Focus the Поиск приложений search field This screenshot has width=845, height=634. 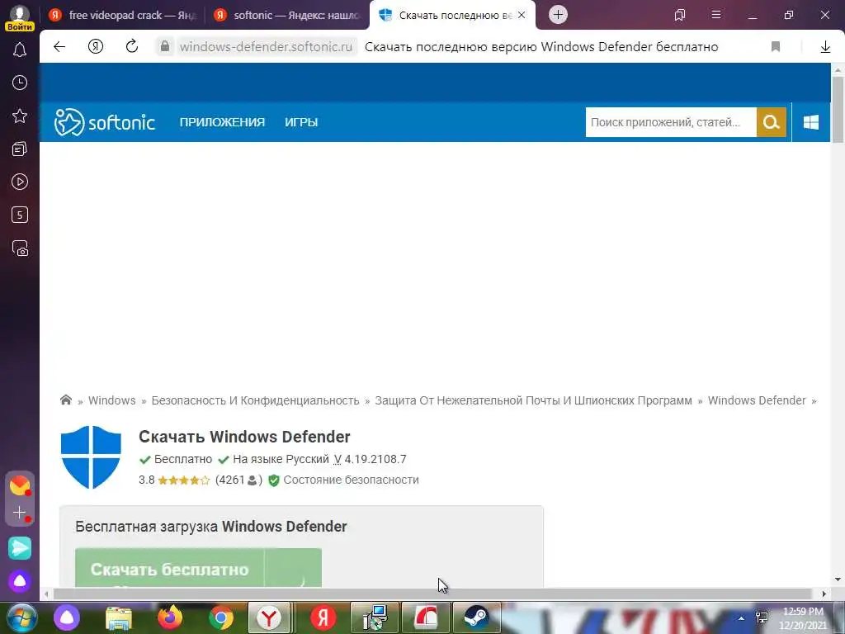coord(671,122)
